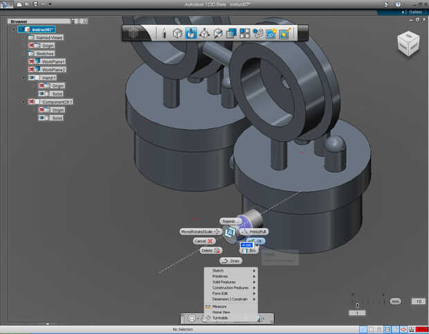Click the highlighted Press/Pull toolbar icon
The image size is (429, 334).
[191, 33]
